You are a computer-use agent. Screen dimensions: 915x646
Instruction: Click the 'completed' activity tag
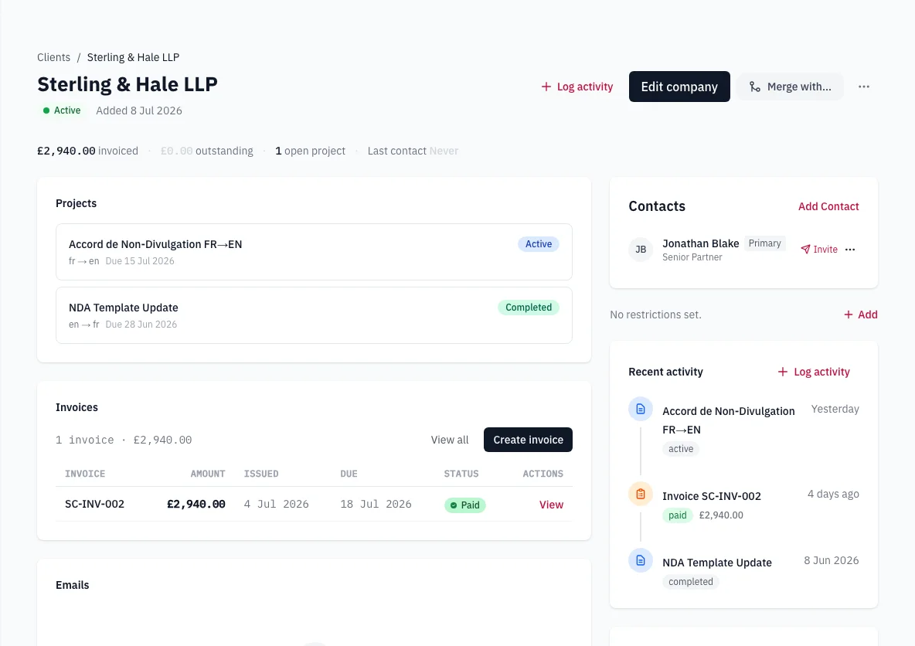[x=690, y=582]
